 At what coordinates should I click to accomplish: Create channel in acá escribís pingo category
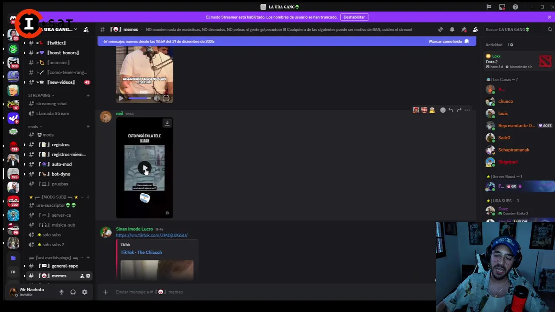pyautogui.click(x=88, y=258)
